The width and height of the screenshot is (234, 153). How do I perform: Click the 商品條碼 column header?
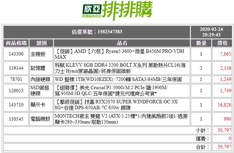[16, 43]
